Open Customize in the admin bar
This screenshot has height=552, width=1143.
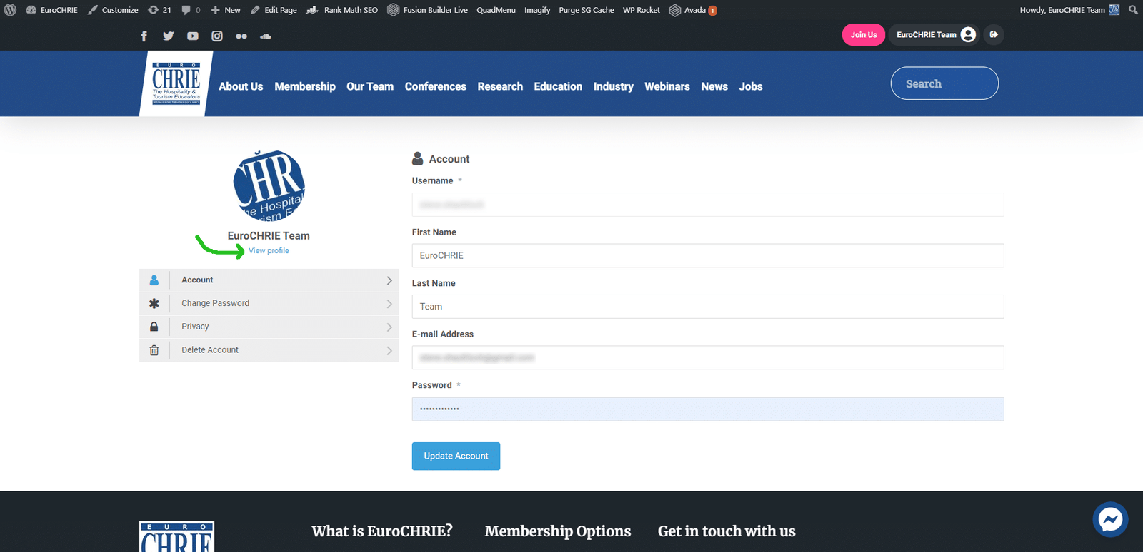pos(113,10)
